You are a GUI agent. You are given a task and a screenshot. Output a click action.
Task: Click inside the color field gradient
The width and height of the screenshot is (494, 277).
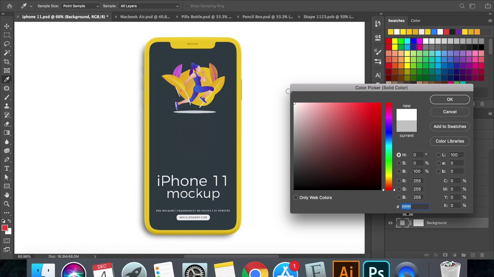tap(338, 146)
